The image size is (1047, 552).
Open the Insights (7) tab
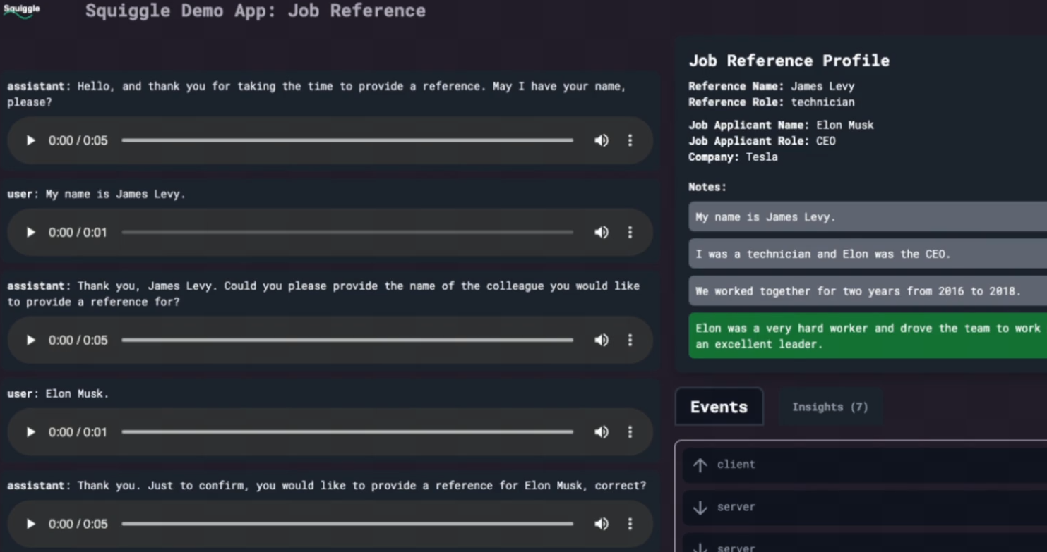(x=830, y=407)
